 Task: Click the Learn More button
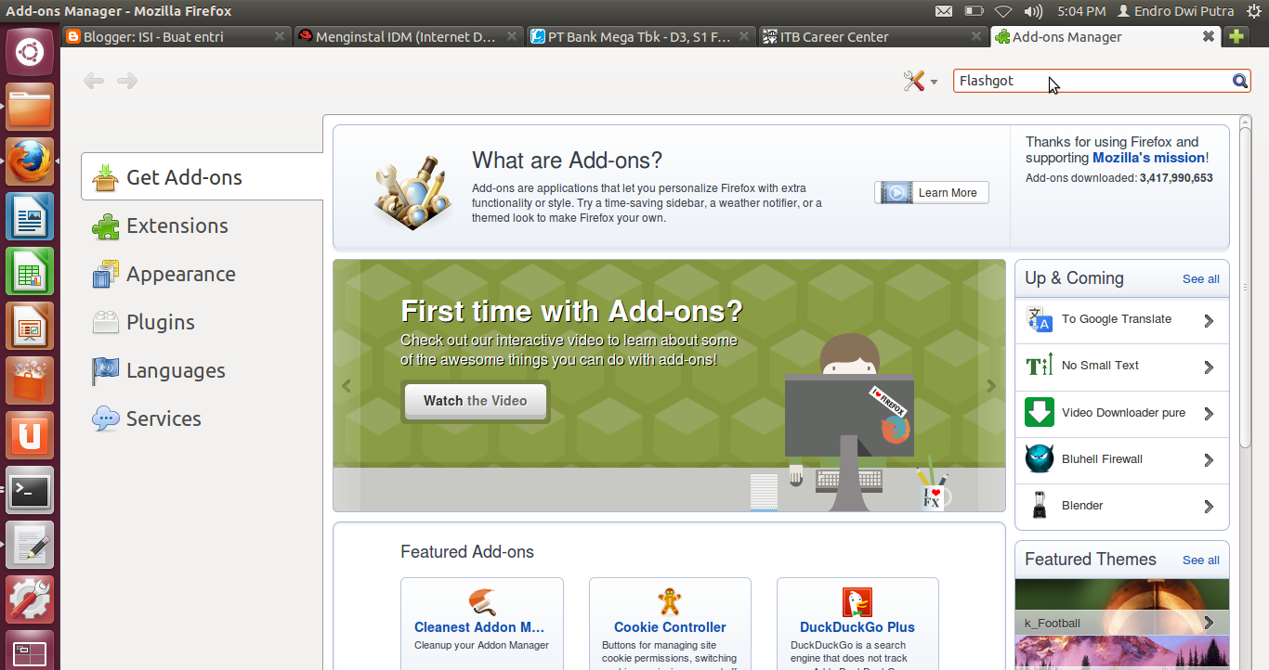932,193
